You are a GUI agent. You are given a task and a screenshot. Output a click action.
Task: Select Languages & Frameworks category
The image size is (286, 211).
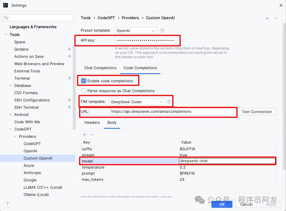(33, 27)
